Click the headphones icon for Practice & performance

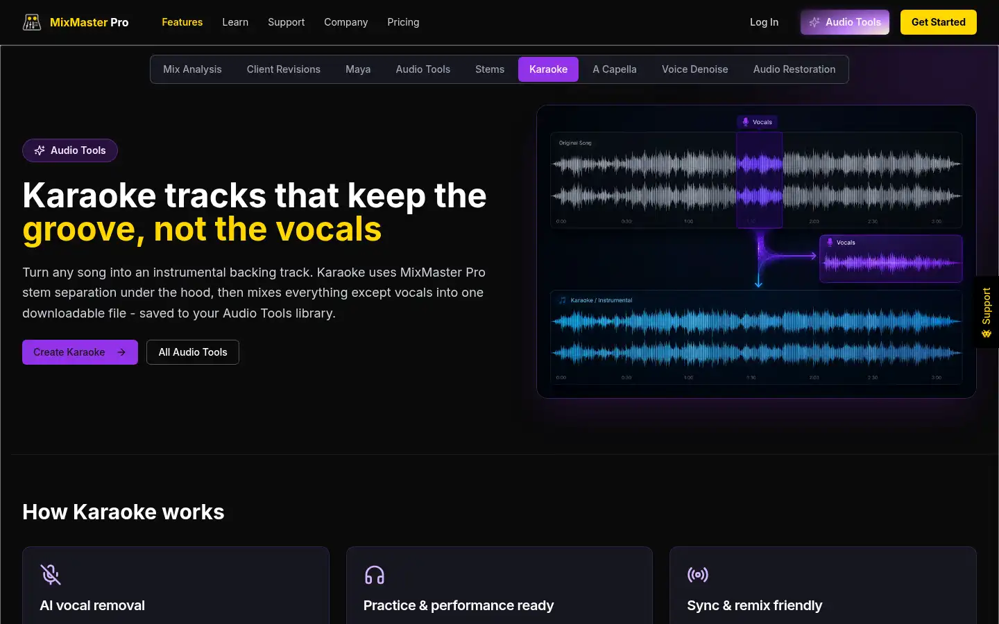coord(375,575)
